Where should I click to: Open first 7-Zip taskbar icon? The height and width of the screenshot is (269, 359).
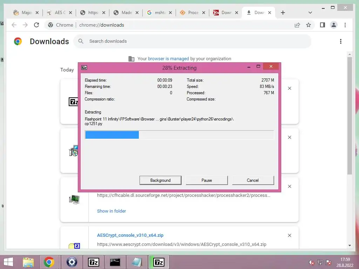[x=93, y=262]
